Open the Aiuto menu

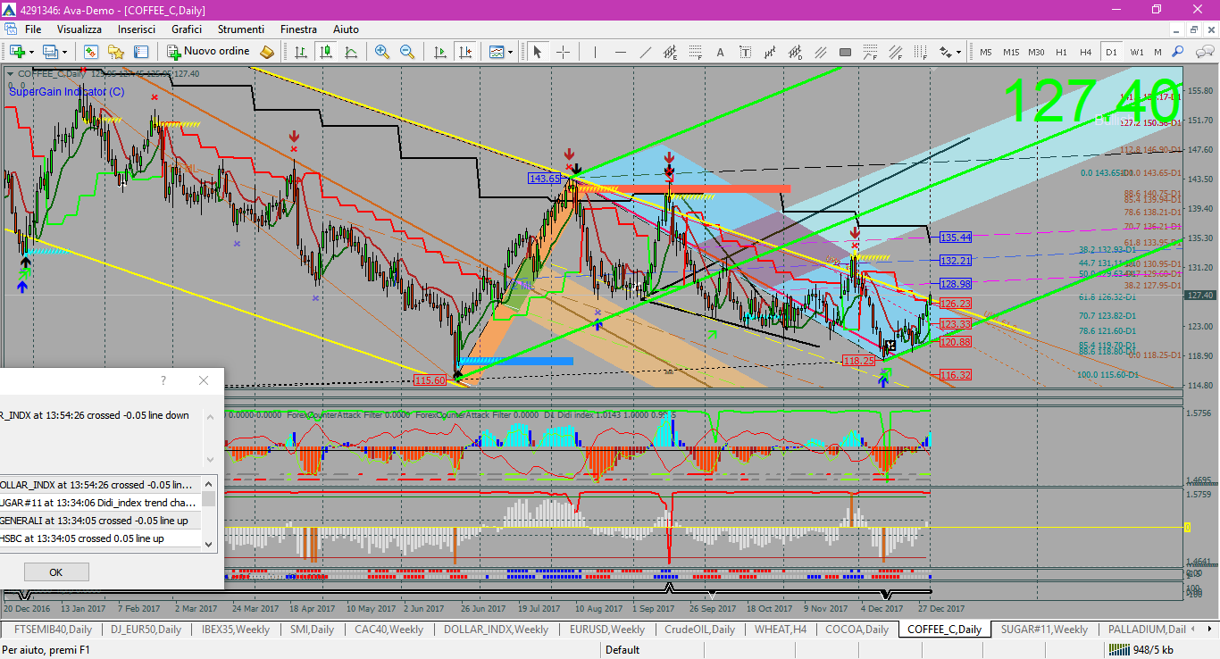tap(346, 29)
